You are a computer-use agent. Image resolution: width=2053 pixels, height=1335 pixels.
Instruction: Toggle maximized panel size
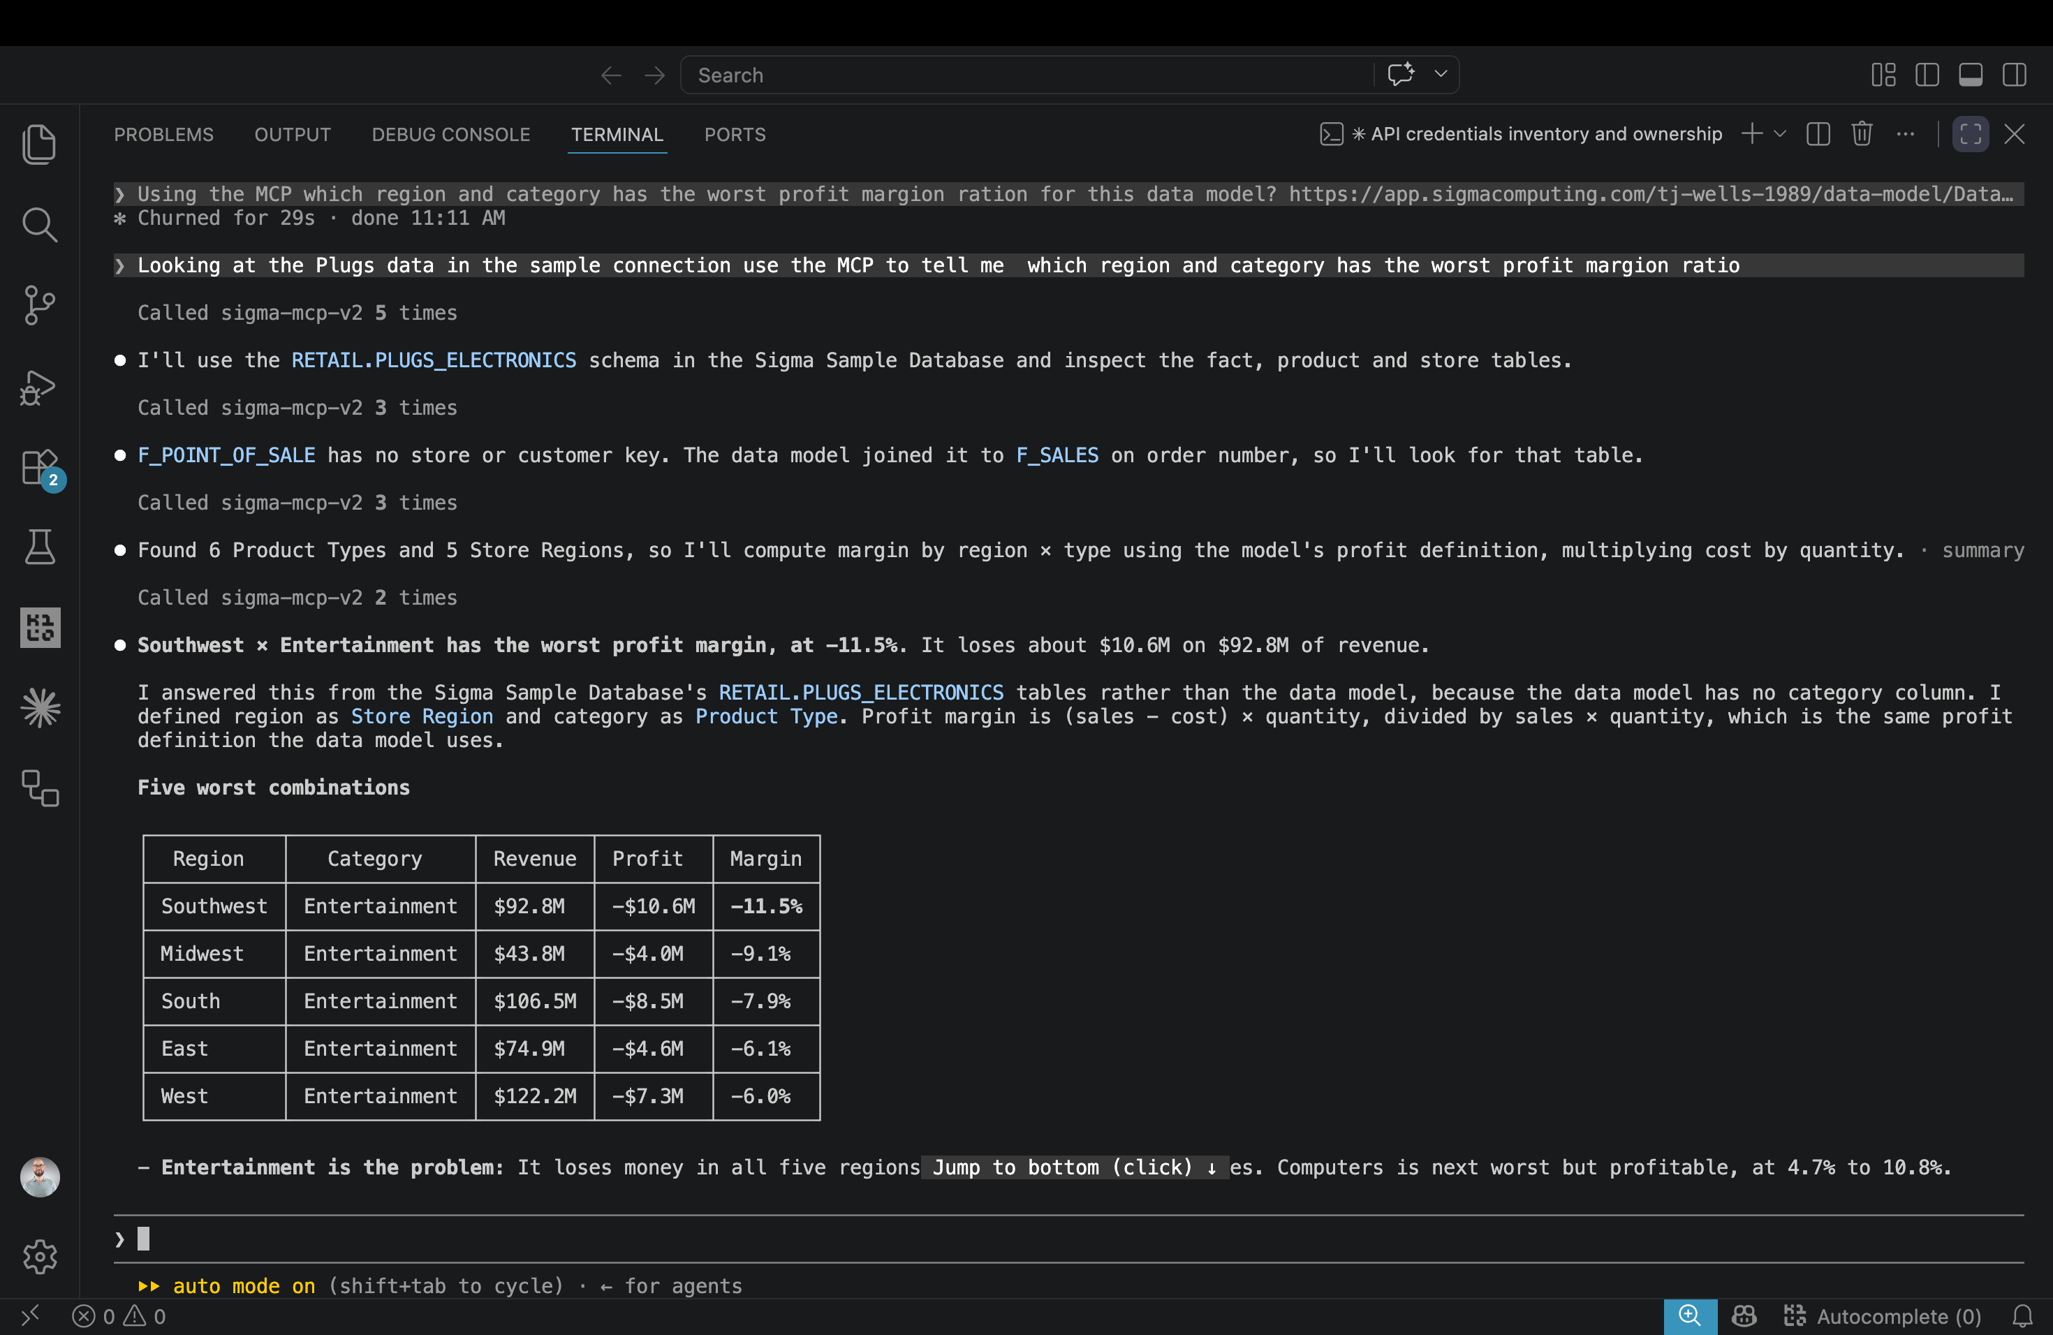1970,133
